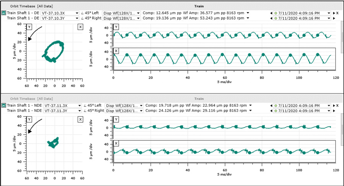Close the NDE orbit plot with X button
The image size is (344, 186).
click(338, 106)
